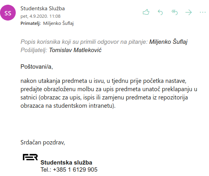Open the more actions ellipsis menu
The image size is (209, 176).
click(203, 12)
